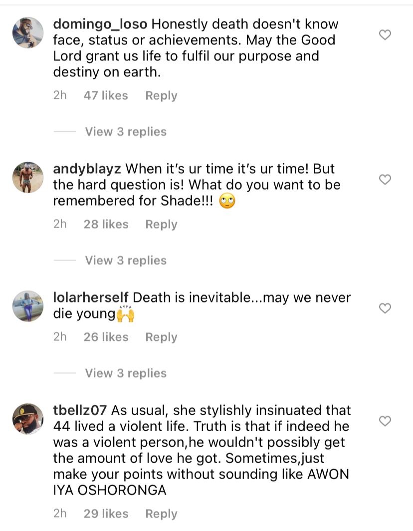View the 47 likes on domingo_loso's comment
The height and width of the screenshot is (531, 413).
[106, 96]
